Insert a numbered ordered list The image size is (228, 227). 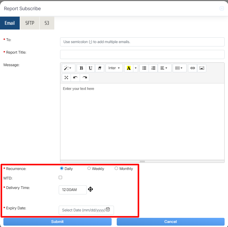[x=153, y=68]
